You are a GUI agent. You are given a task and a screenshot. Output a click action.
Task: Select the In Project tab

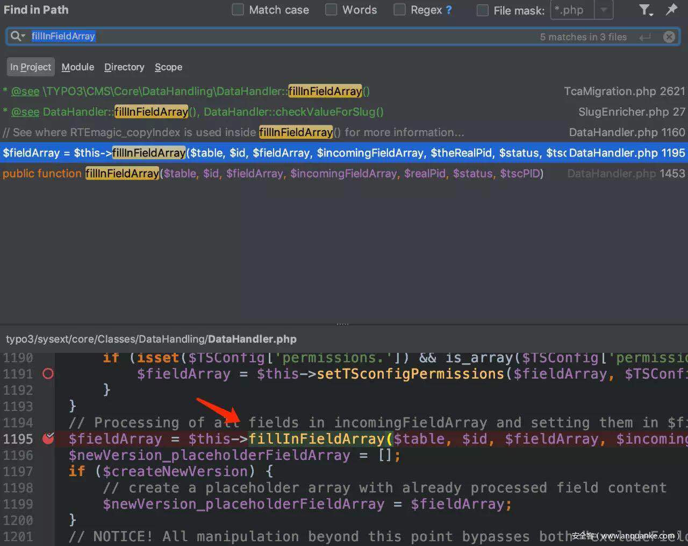pos(31,67)
